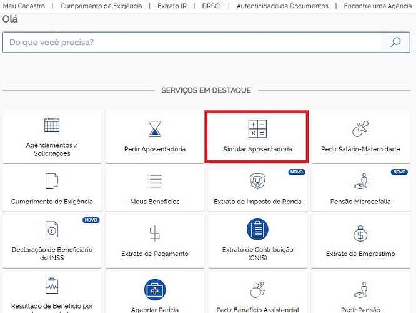Click the Extrato de Pagamento dollar icon
The image size is (416, 313).
[154, 233]
